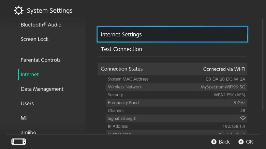Click the Back label

click(224, 142)
